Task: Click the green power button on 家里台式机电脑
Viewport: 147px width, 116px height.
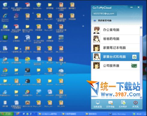Action: pyautogui.click(x=134, y=57)
